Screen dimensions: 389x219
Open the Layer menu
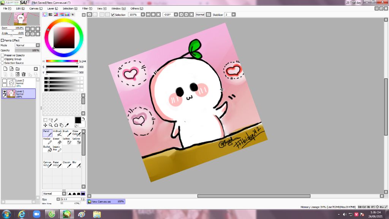click(x=52, y=8)
